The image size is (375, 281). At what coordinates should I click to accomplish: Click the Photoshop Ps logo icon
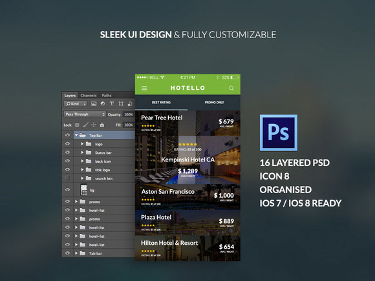point(279,132)
